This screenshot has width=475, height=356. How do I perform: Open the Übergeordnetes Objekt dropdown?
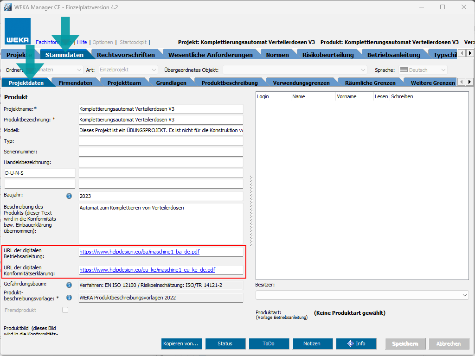coord(295,70)
